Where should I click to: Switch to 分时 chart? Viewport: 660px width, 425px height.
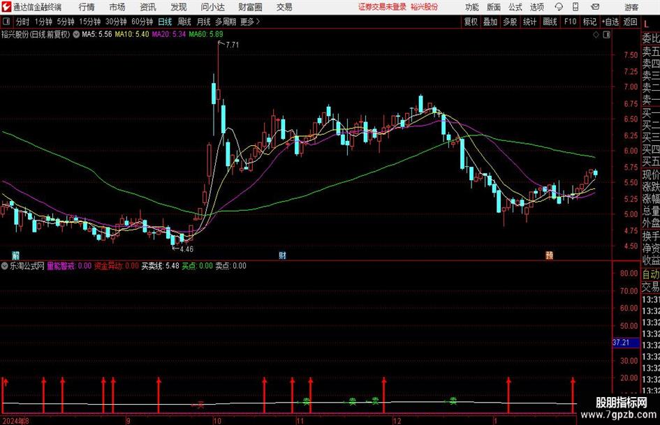[x=22, y=22]
